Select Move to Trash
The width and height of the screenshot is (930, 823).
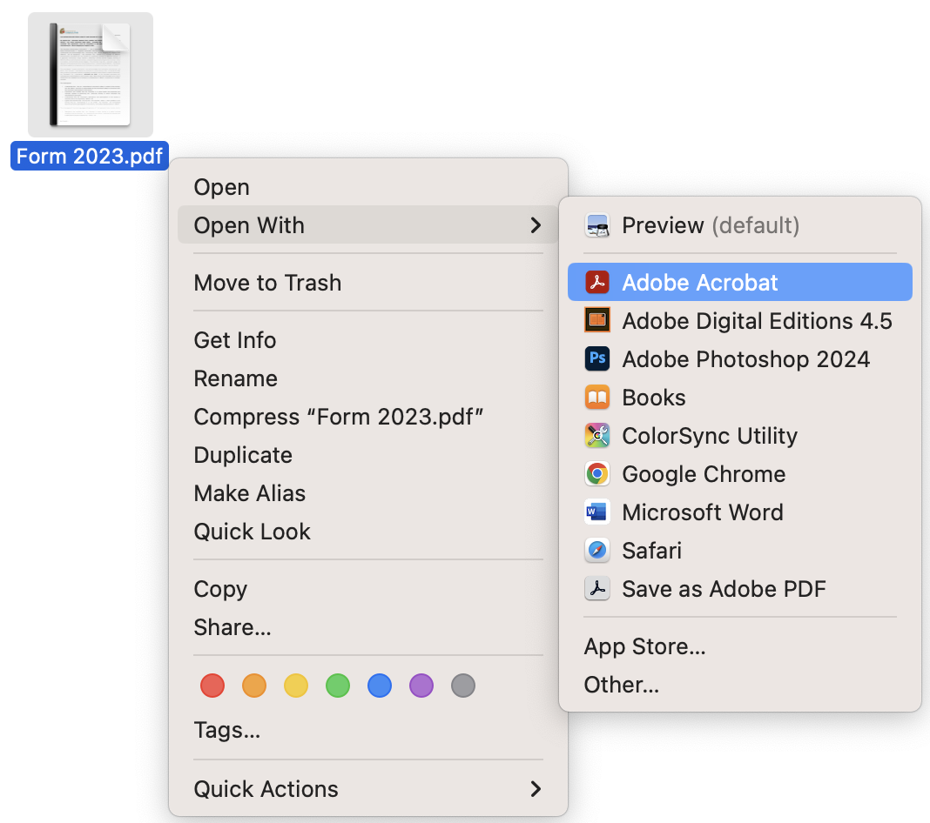pyautogui.click(x=367, y=283)
